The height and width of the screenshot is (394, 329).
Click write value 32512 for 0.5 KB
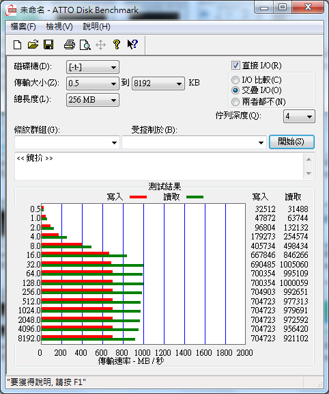point(265,209)
